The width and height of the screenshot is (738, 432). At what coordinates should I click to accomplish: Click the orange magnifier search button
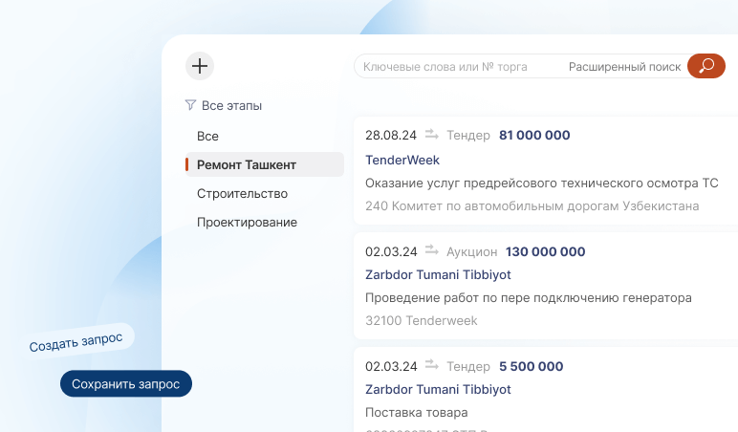point(706,66)
